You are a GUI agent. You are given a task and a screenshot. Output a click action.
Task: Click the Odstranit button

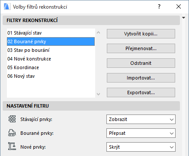coord(141,63)
